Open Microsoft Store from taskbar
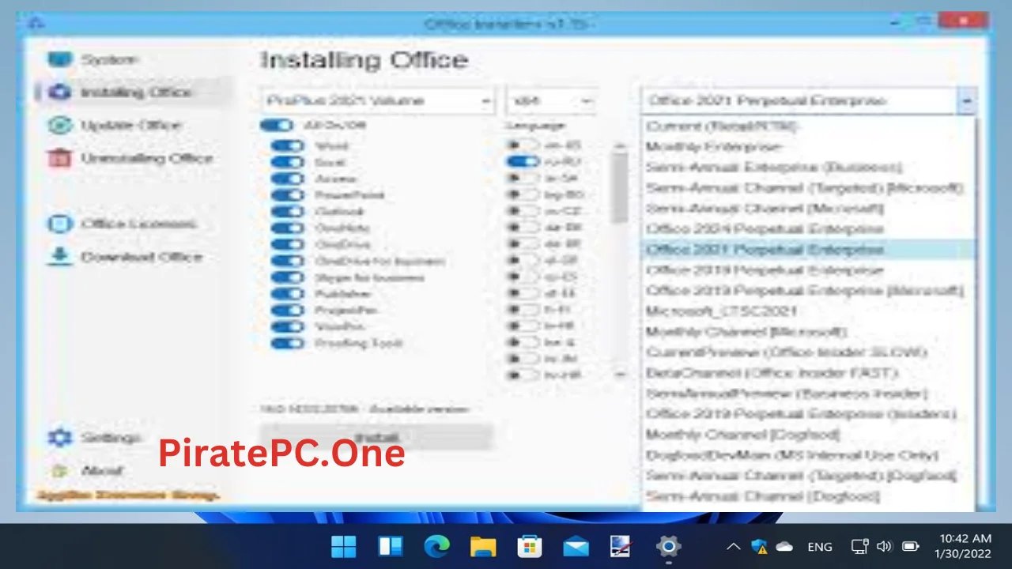This screenshot has width=1012, height=569. [529, 546]
